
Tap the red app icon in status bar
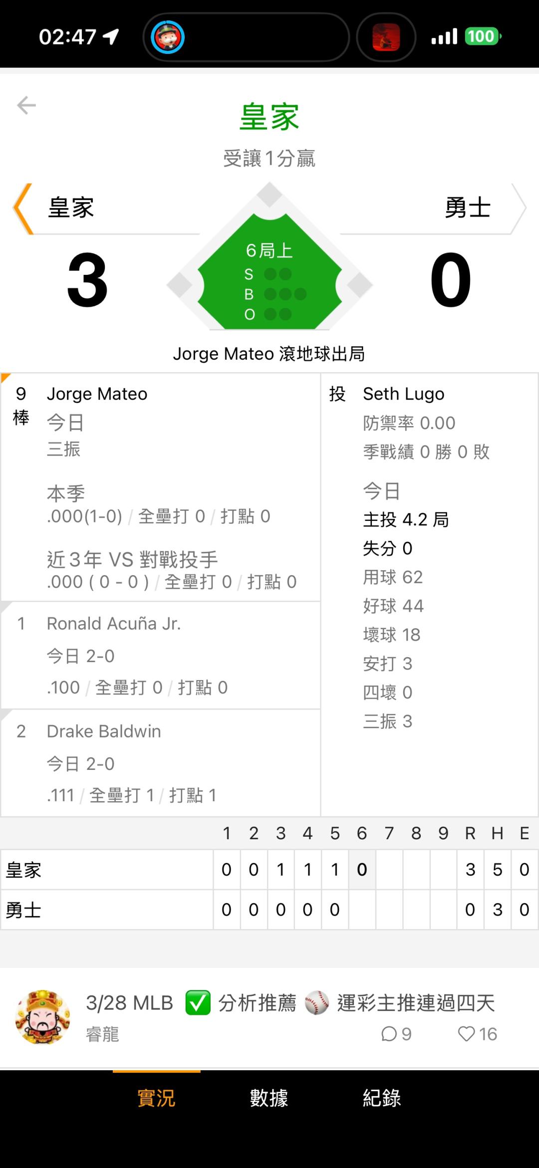coord(386,37)
